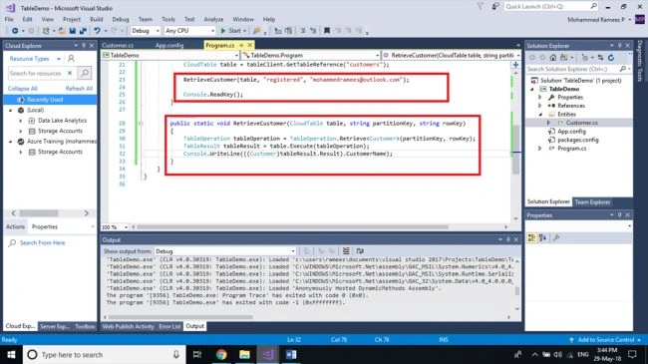Open Chrome from the taskbar
The image size is (648, 364).
[221, 354]
